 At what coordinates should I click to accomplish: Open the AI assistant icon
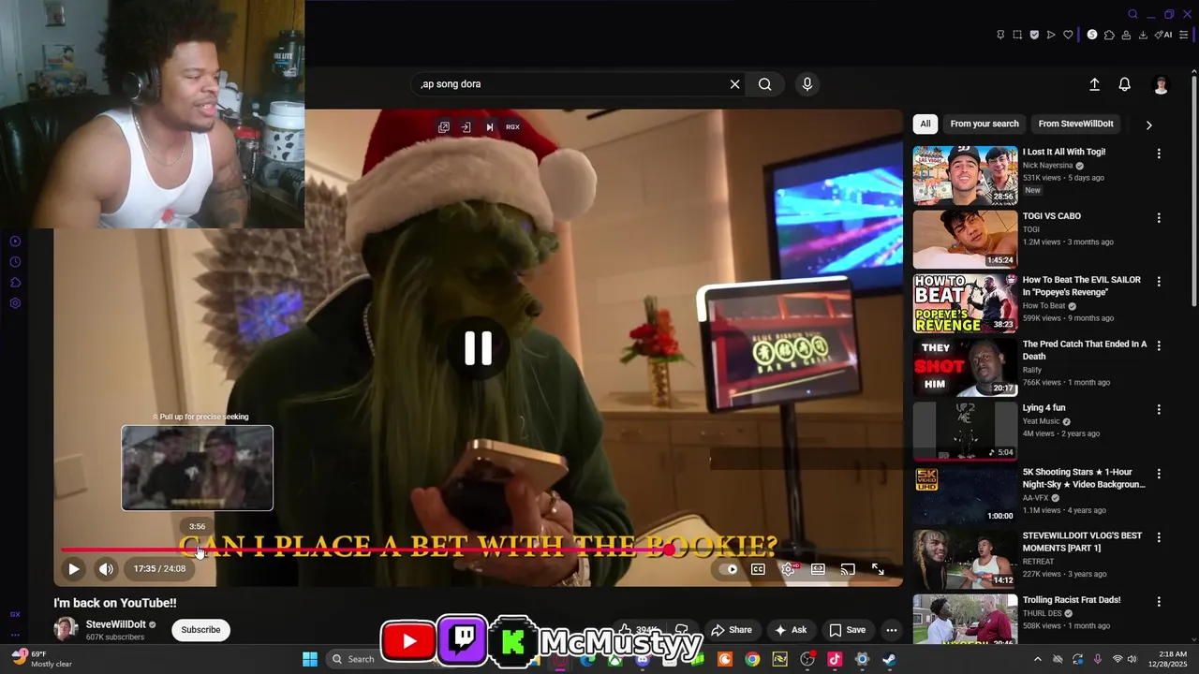point(1163,35)
